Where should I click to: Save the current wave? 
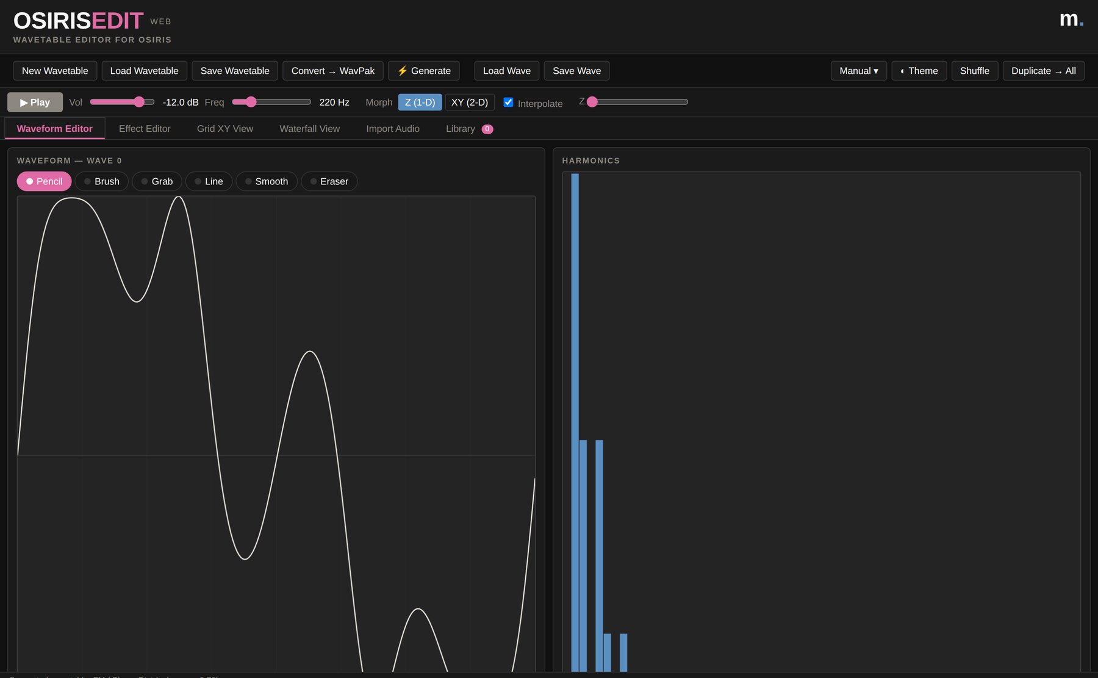[576, 71]
